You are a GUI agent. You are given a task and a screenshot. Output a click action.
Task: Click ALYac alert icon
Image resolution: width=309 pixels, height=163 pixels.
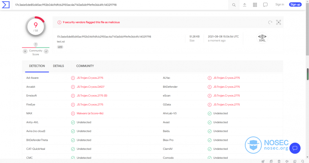click(x=210, y=78)
